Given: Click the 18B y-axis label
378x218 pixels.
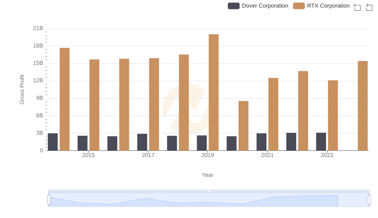Looking at the screenshot, I should point(38,46).
